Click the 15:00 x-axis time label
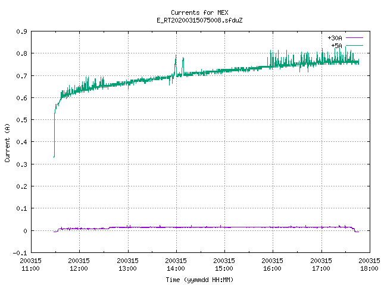The height and width of the screenshot is (285, 381). [224, 268]
